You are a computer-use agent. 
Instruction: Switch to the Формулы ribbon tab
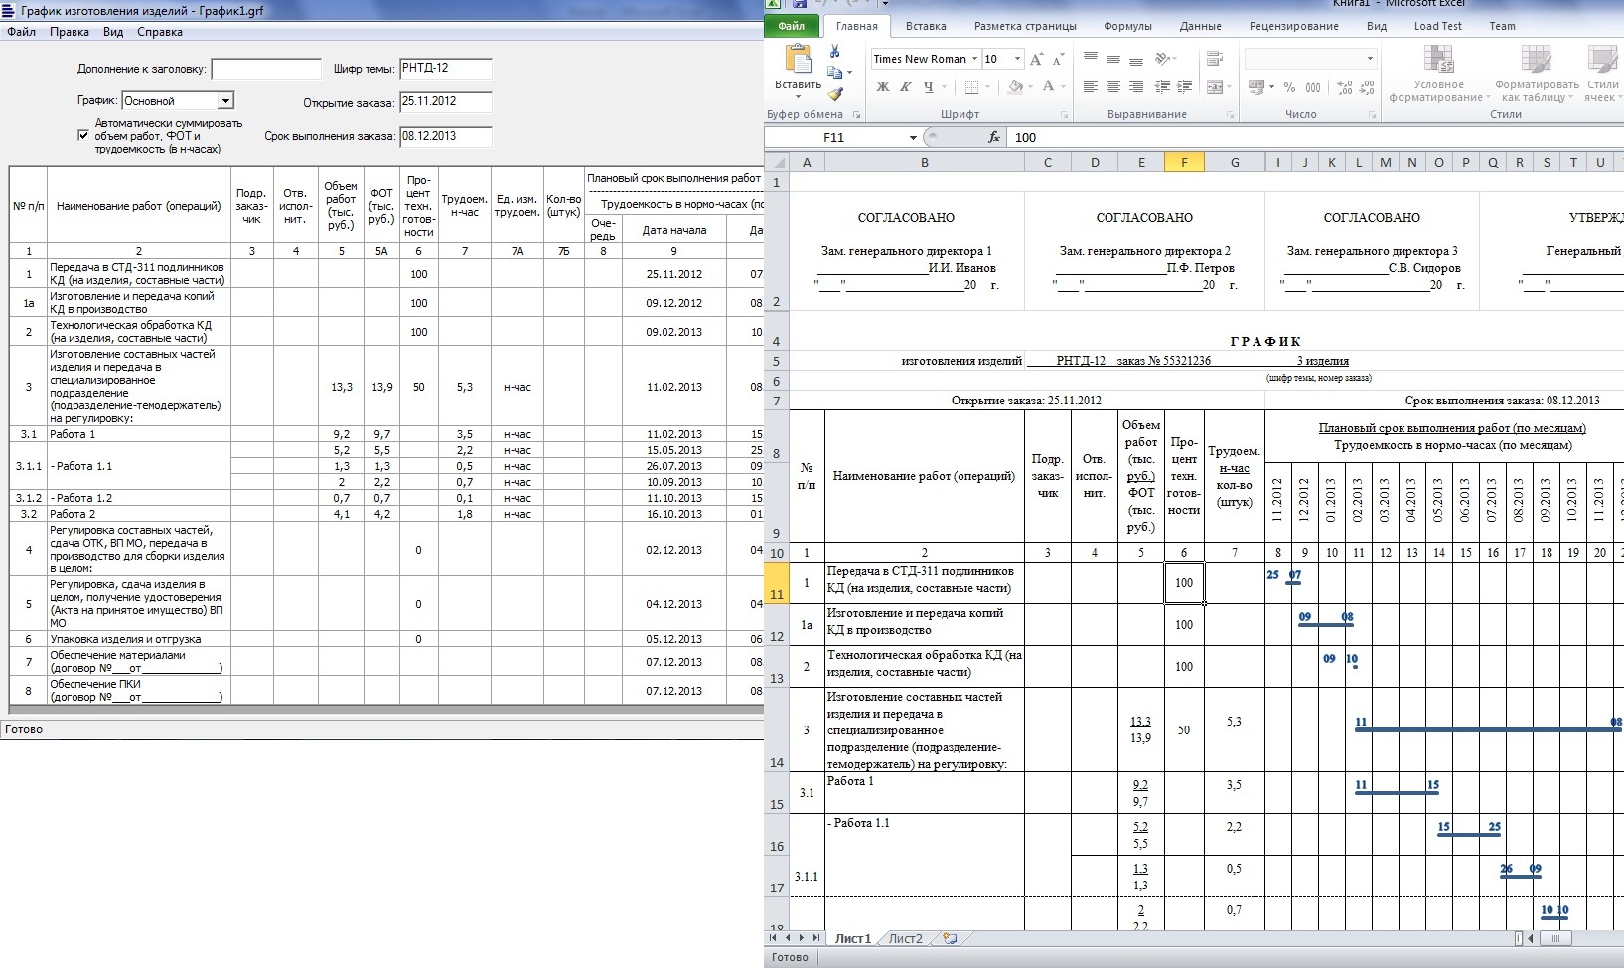coord(1127,26)
